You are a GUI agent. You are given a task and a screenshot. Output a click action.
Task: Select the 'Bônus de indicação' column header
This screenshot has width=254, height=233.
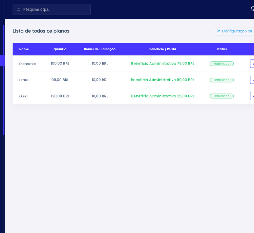(x=100, y=49)
